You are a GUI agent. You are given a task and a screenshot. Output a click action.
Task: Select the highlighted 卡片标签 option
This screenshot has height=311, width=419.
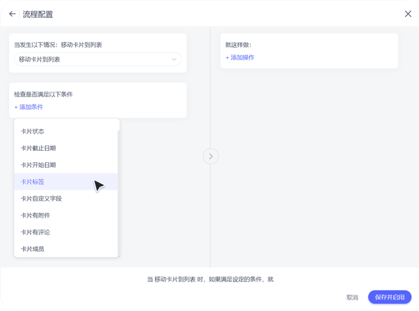tap(32, 182)
